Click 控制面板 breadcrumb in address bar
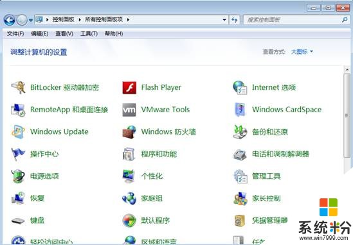 click(64, 19)
